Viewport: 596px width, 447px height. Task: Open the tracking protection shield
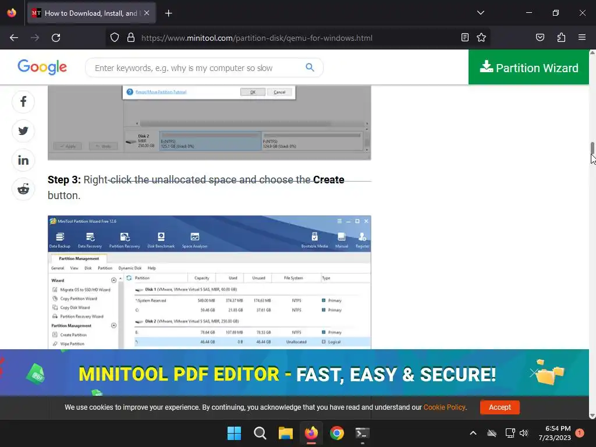tap(115, 38)
